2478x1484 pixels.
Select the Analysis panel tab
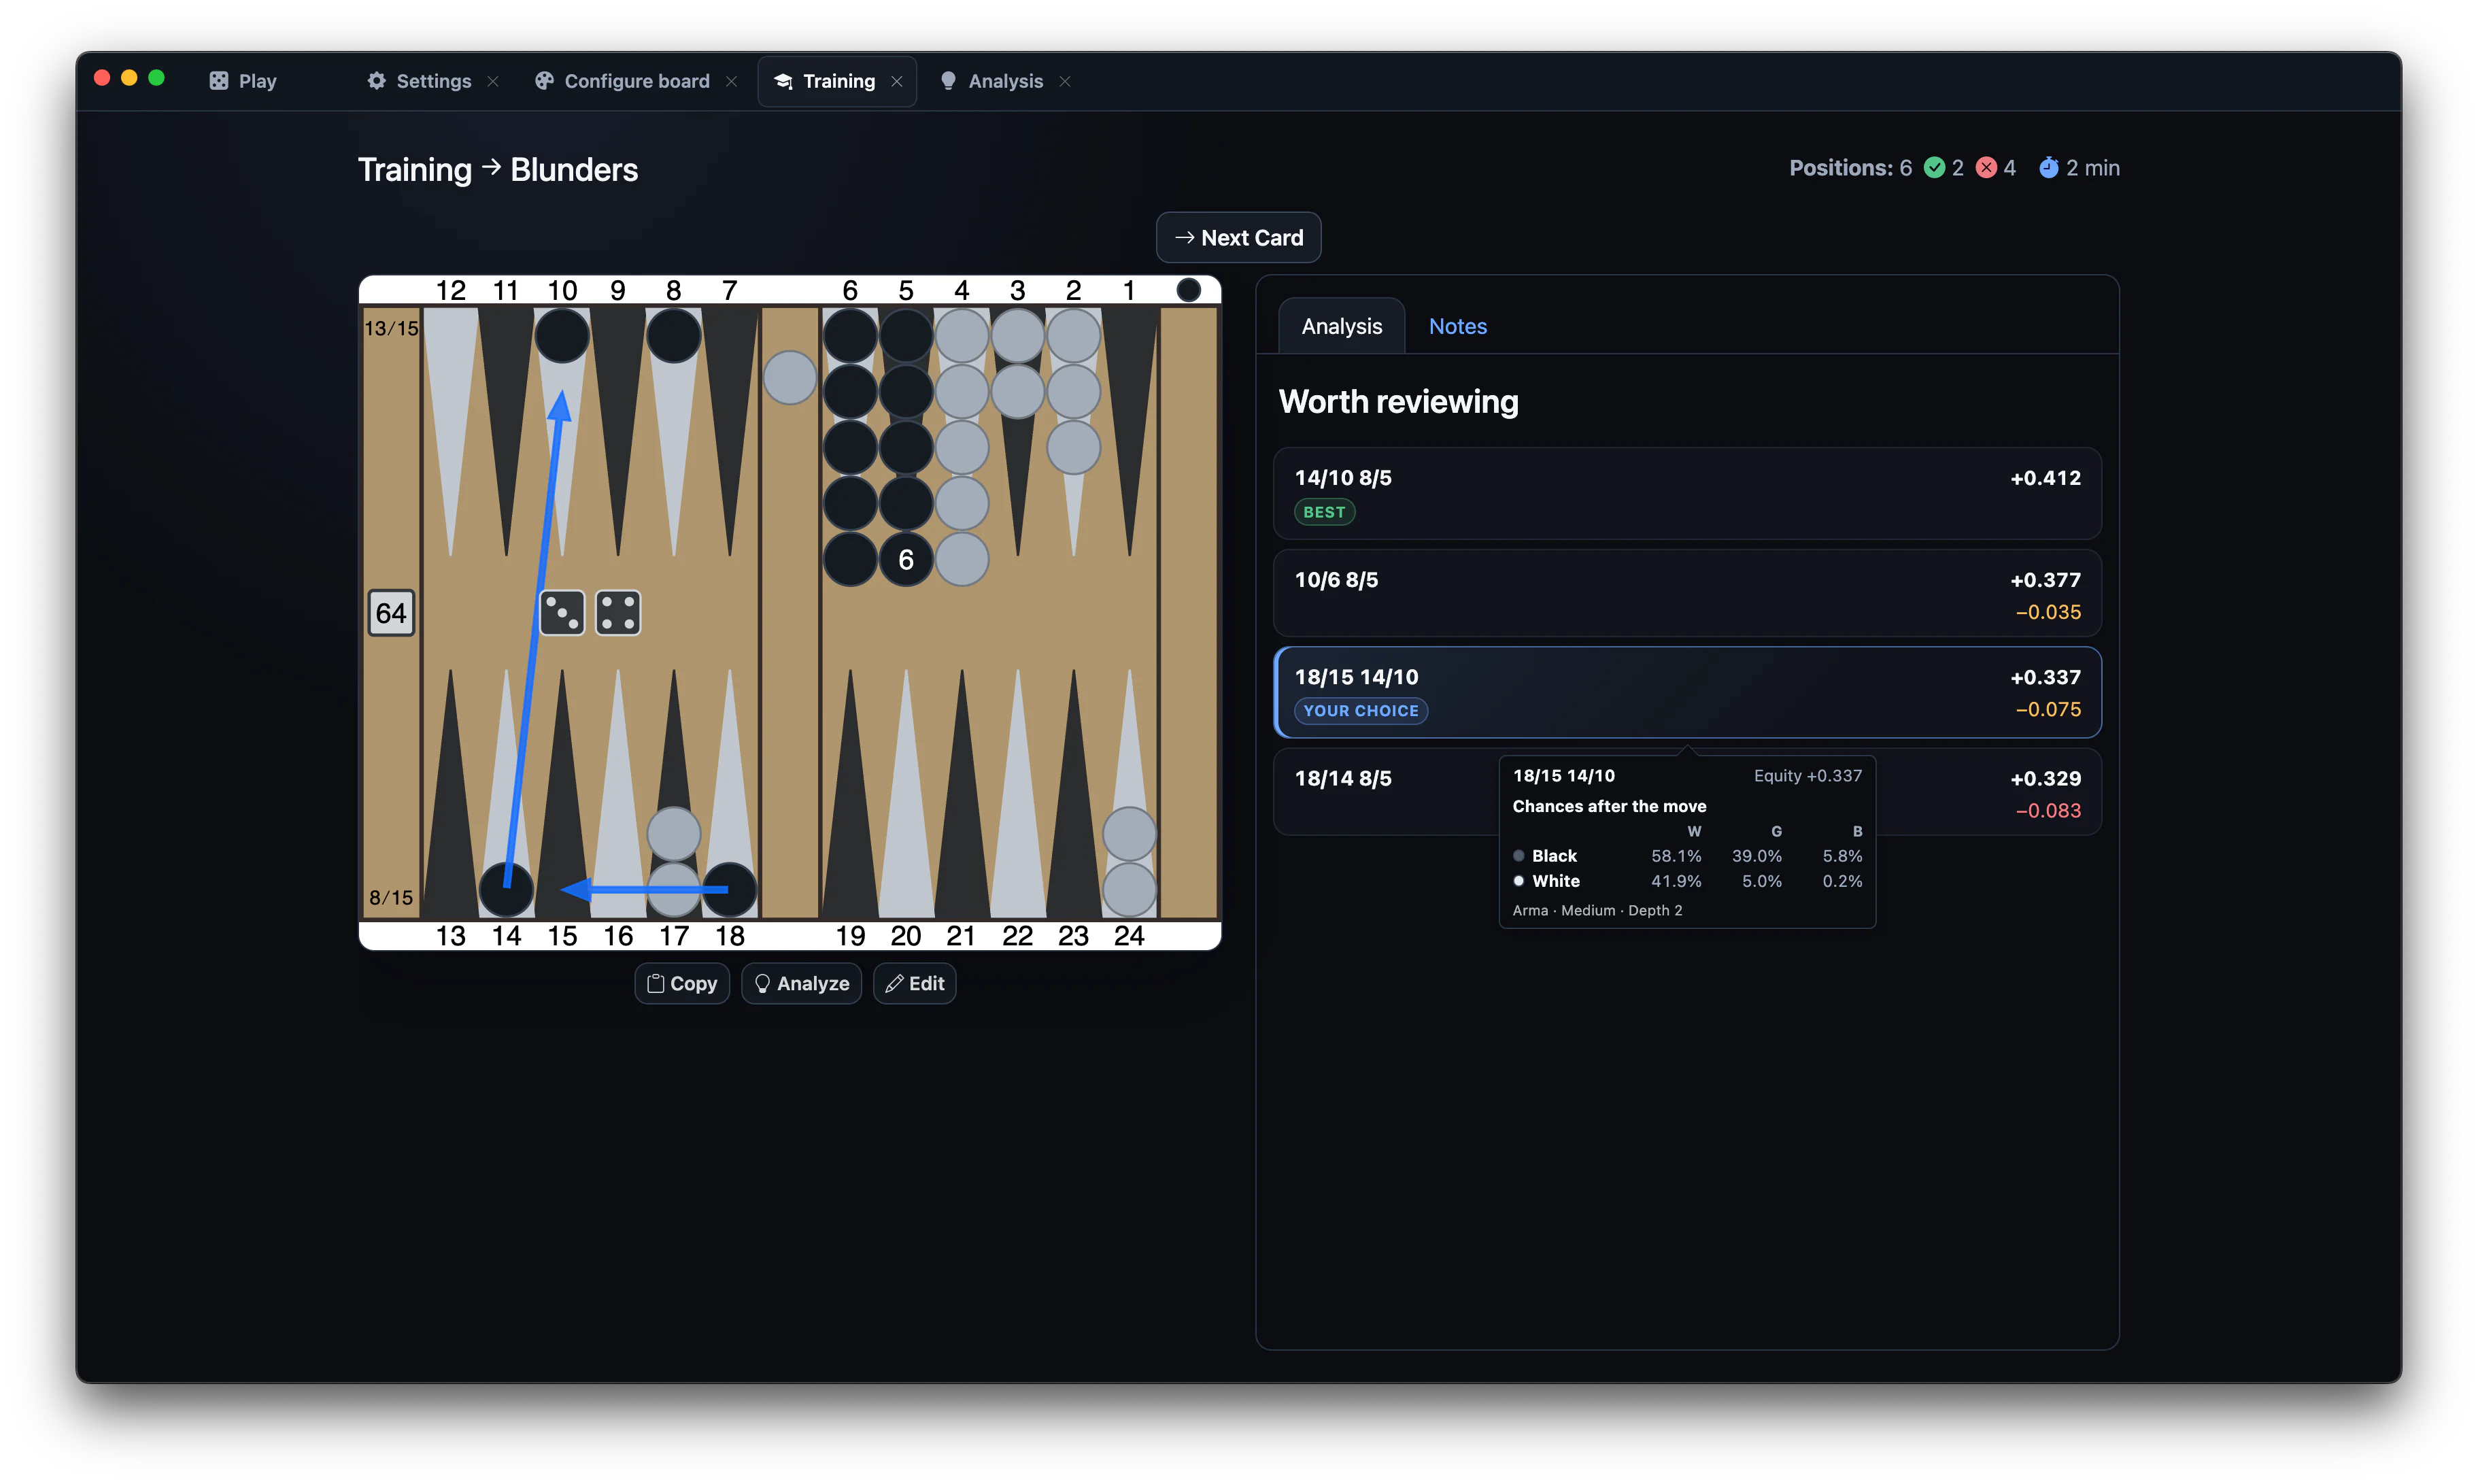pyautogui.click(x=1342, y=326)
